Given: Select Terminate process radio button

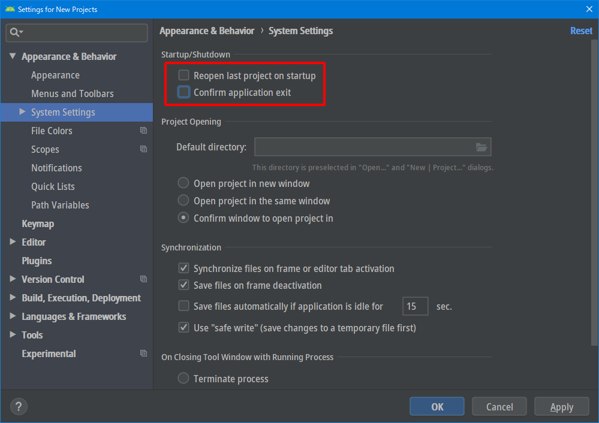Looking at the screenshot, I should 183,378.
